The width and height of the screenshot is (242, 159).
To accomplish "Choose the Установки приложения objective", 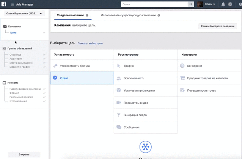I will (x=146, y=90).
